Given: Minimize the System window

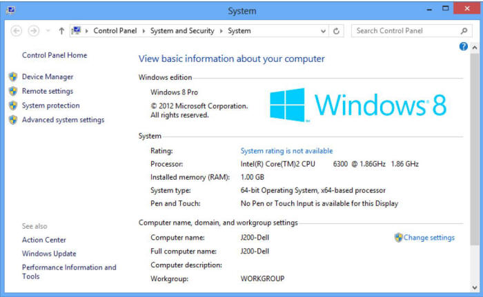Looking at the screenshot, I should pyautogui.click(x=429, y=9).
